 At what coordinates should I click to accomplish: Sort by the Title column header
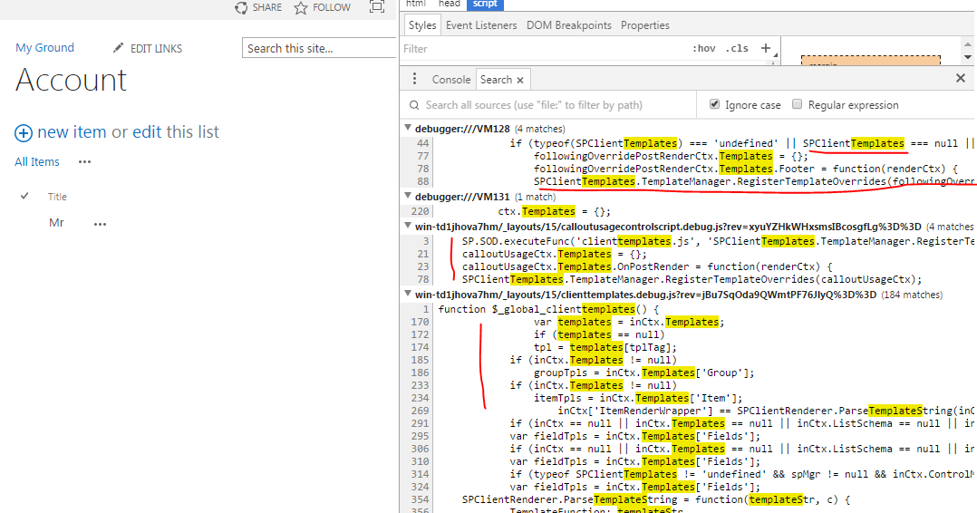tap(57, 197)
